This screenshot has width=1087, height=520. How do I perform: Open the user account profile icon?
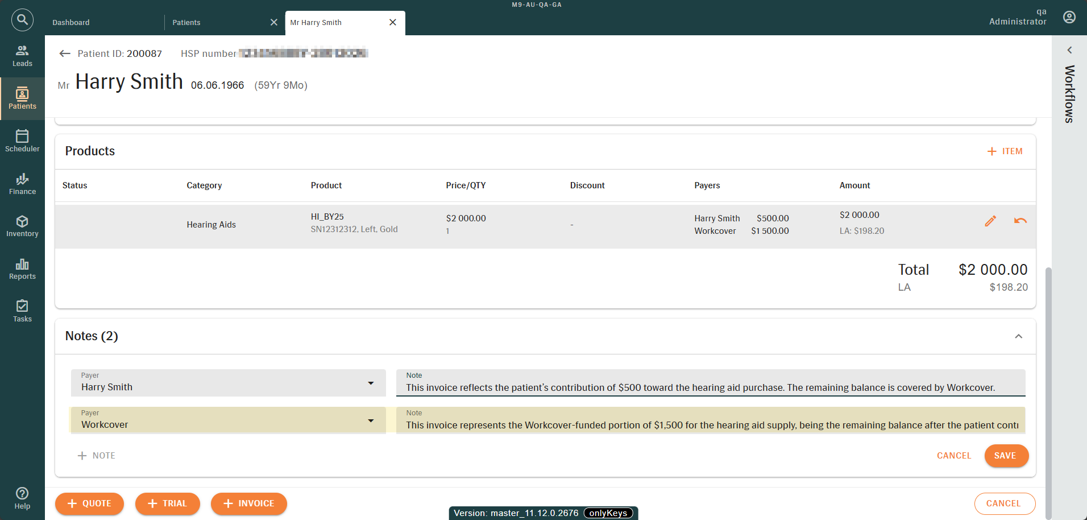coord(1069,18)
